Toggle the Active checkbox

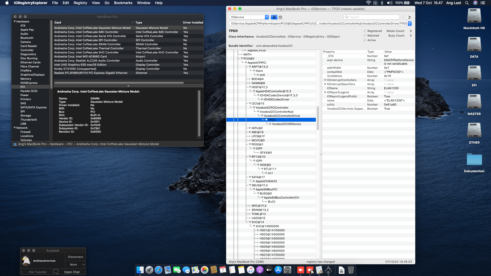365,40
